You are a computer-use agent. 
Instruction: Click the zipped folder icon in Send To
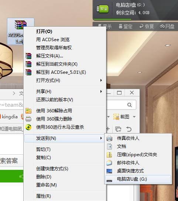tap(109, 155)
